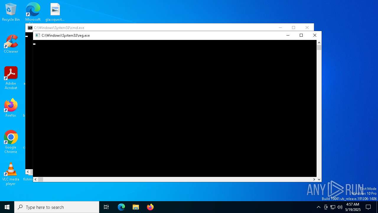378x213 pixels.
Task: Open the Windows Start menu
Action: (x=7, y=207)
